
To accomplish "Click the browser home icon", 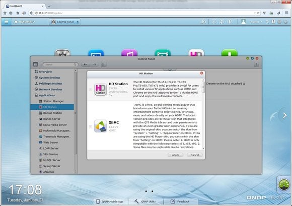I will [18, 13].
